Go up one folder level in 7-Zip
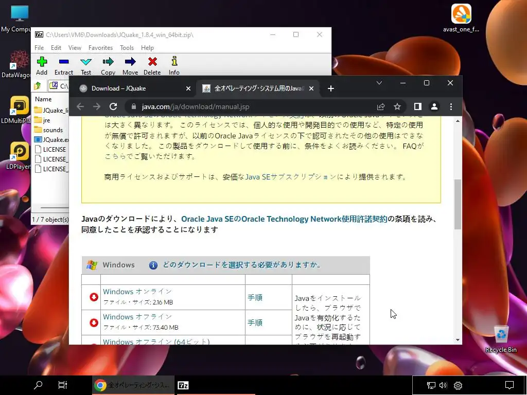Screen dimensions: 527x395 click(38, 86)
